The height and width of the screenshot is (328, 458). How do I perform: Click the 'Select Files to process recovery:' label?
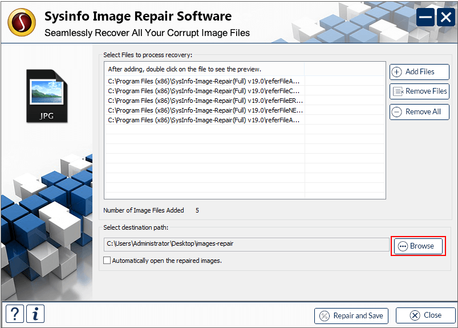148,55
